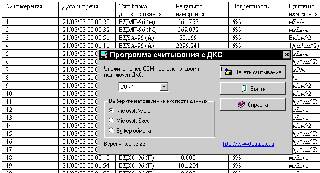The image size is (320, 173).
Task: Click the Погрешность column header
Action: coord(250,7)
